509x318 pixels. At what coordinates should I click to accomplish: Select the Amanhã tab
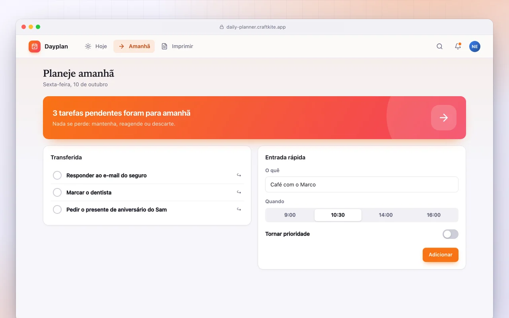134,47
